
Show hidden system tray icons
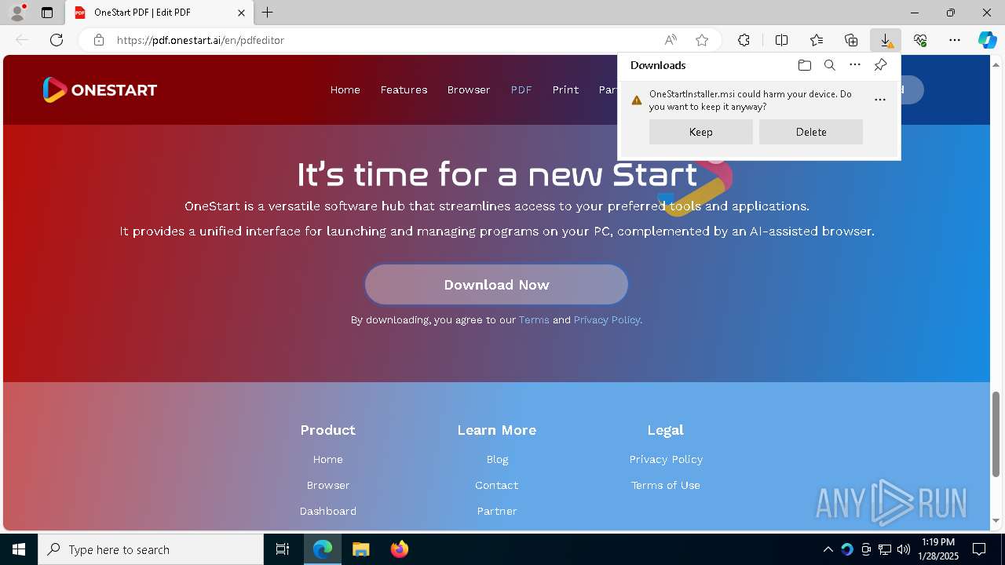click(x=828, y=549)
